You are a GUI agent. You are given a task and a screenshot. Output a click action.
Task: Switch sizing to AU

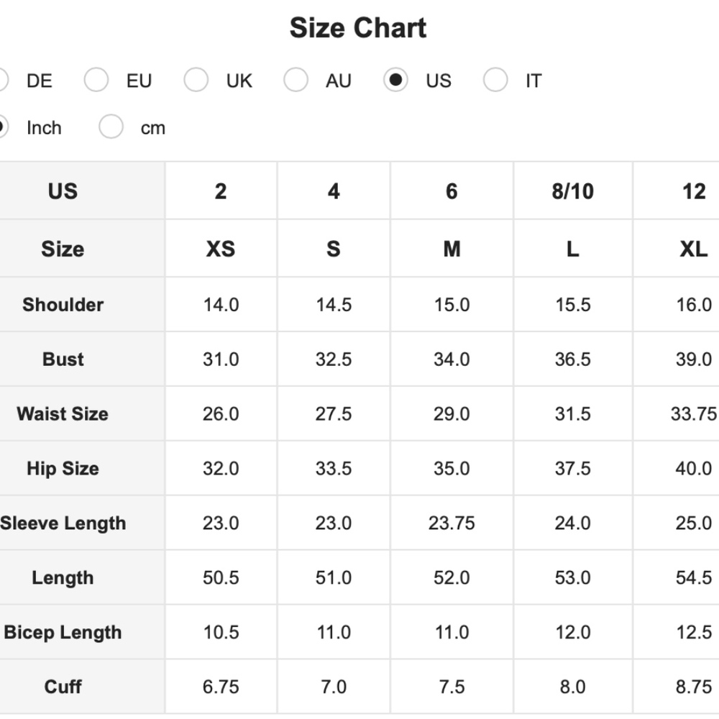point(296,81)
